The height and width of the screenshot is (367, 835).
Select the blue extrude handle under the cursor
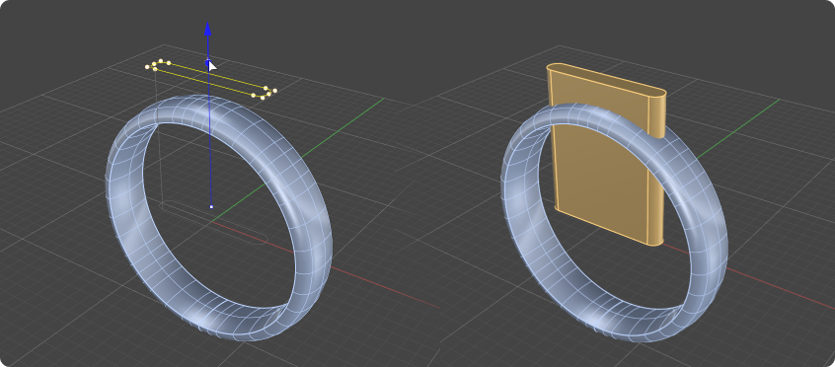pos(207,62)
